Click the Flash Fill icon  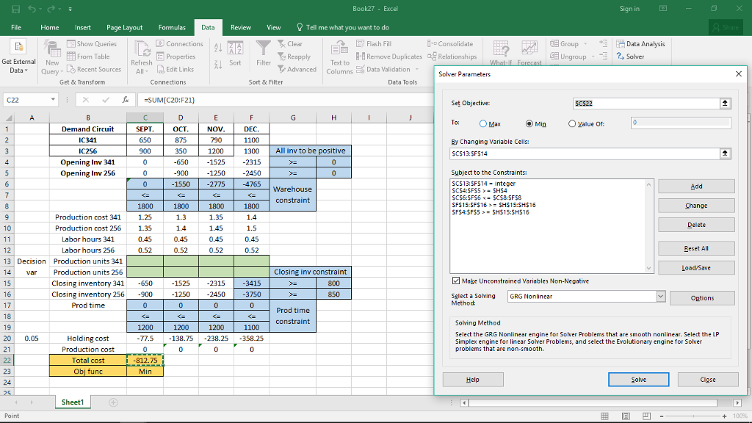tap(361, 44)
